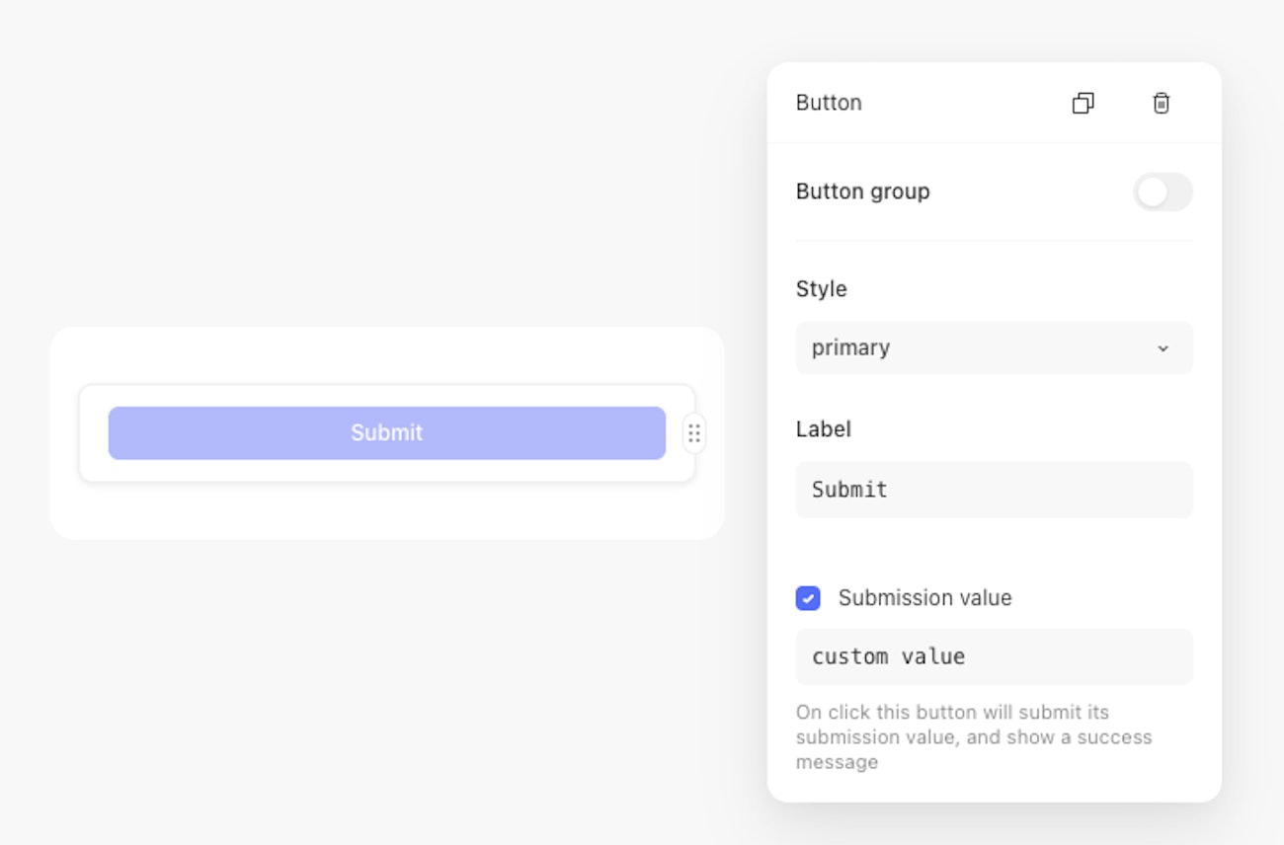Image resolution: width=1284 pixels, height=845 pixels.
Task: Delete the button using the trash icon
Action: [1162, 103]
